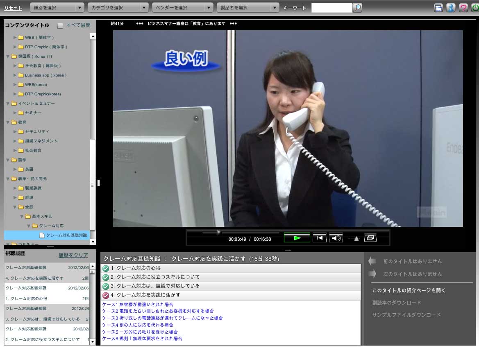The width and height of the screenshot is (479, 348).
Task: Open ケース2 電話をたらい回しされた link
Action: [x=158, y=311]
